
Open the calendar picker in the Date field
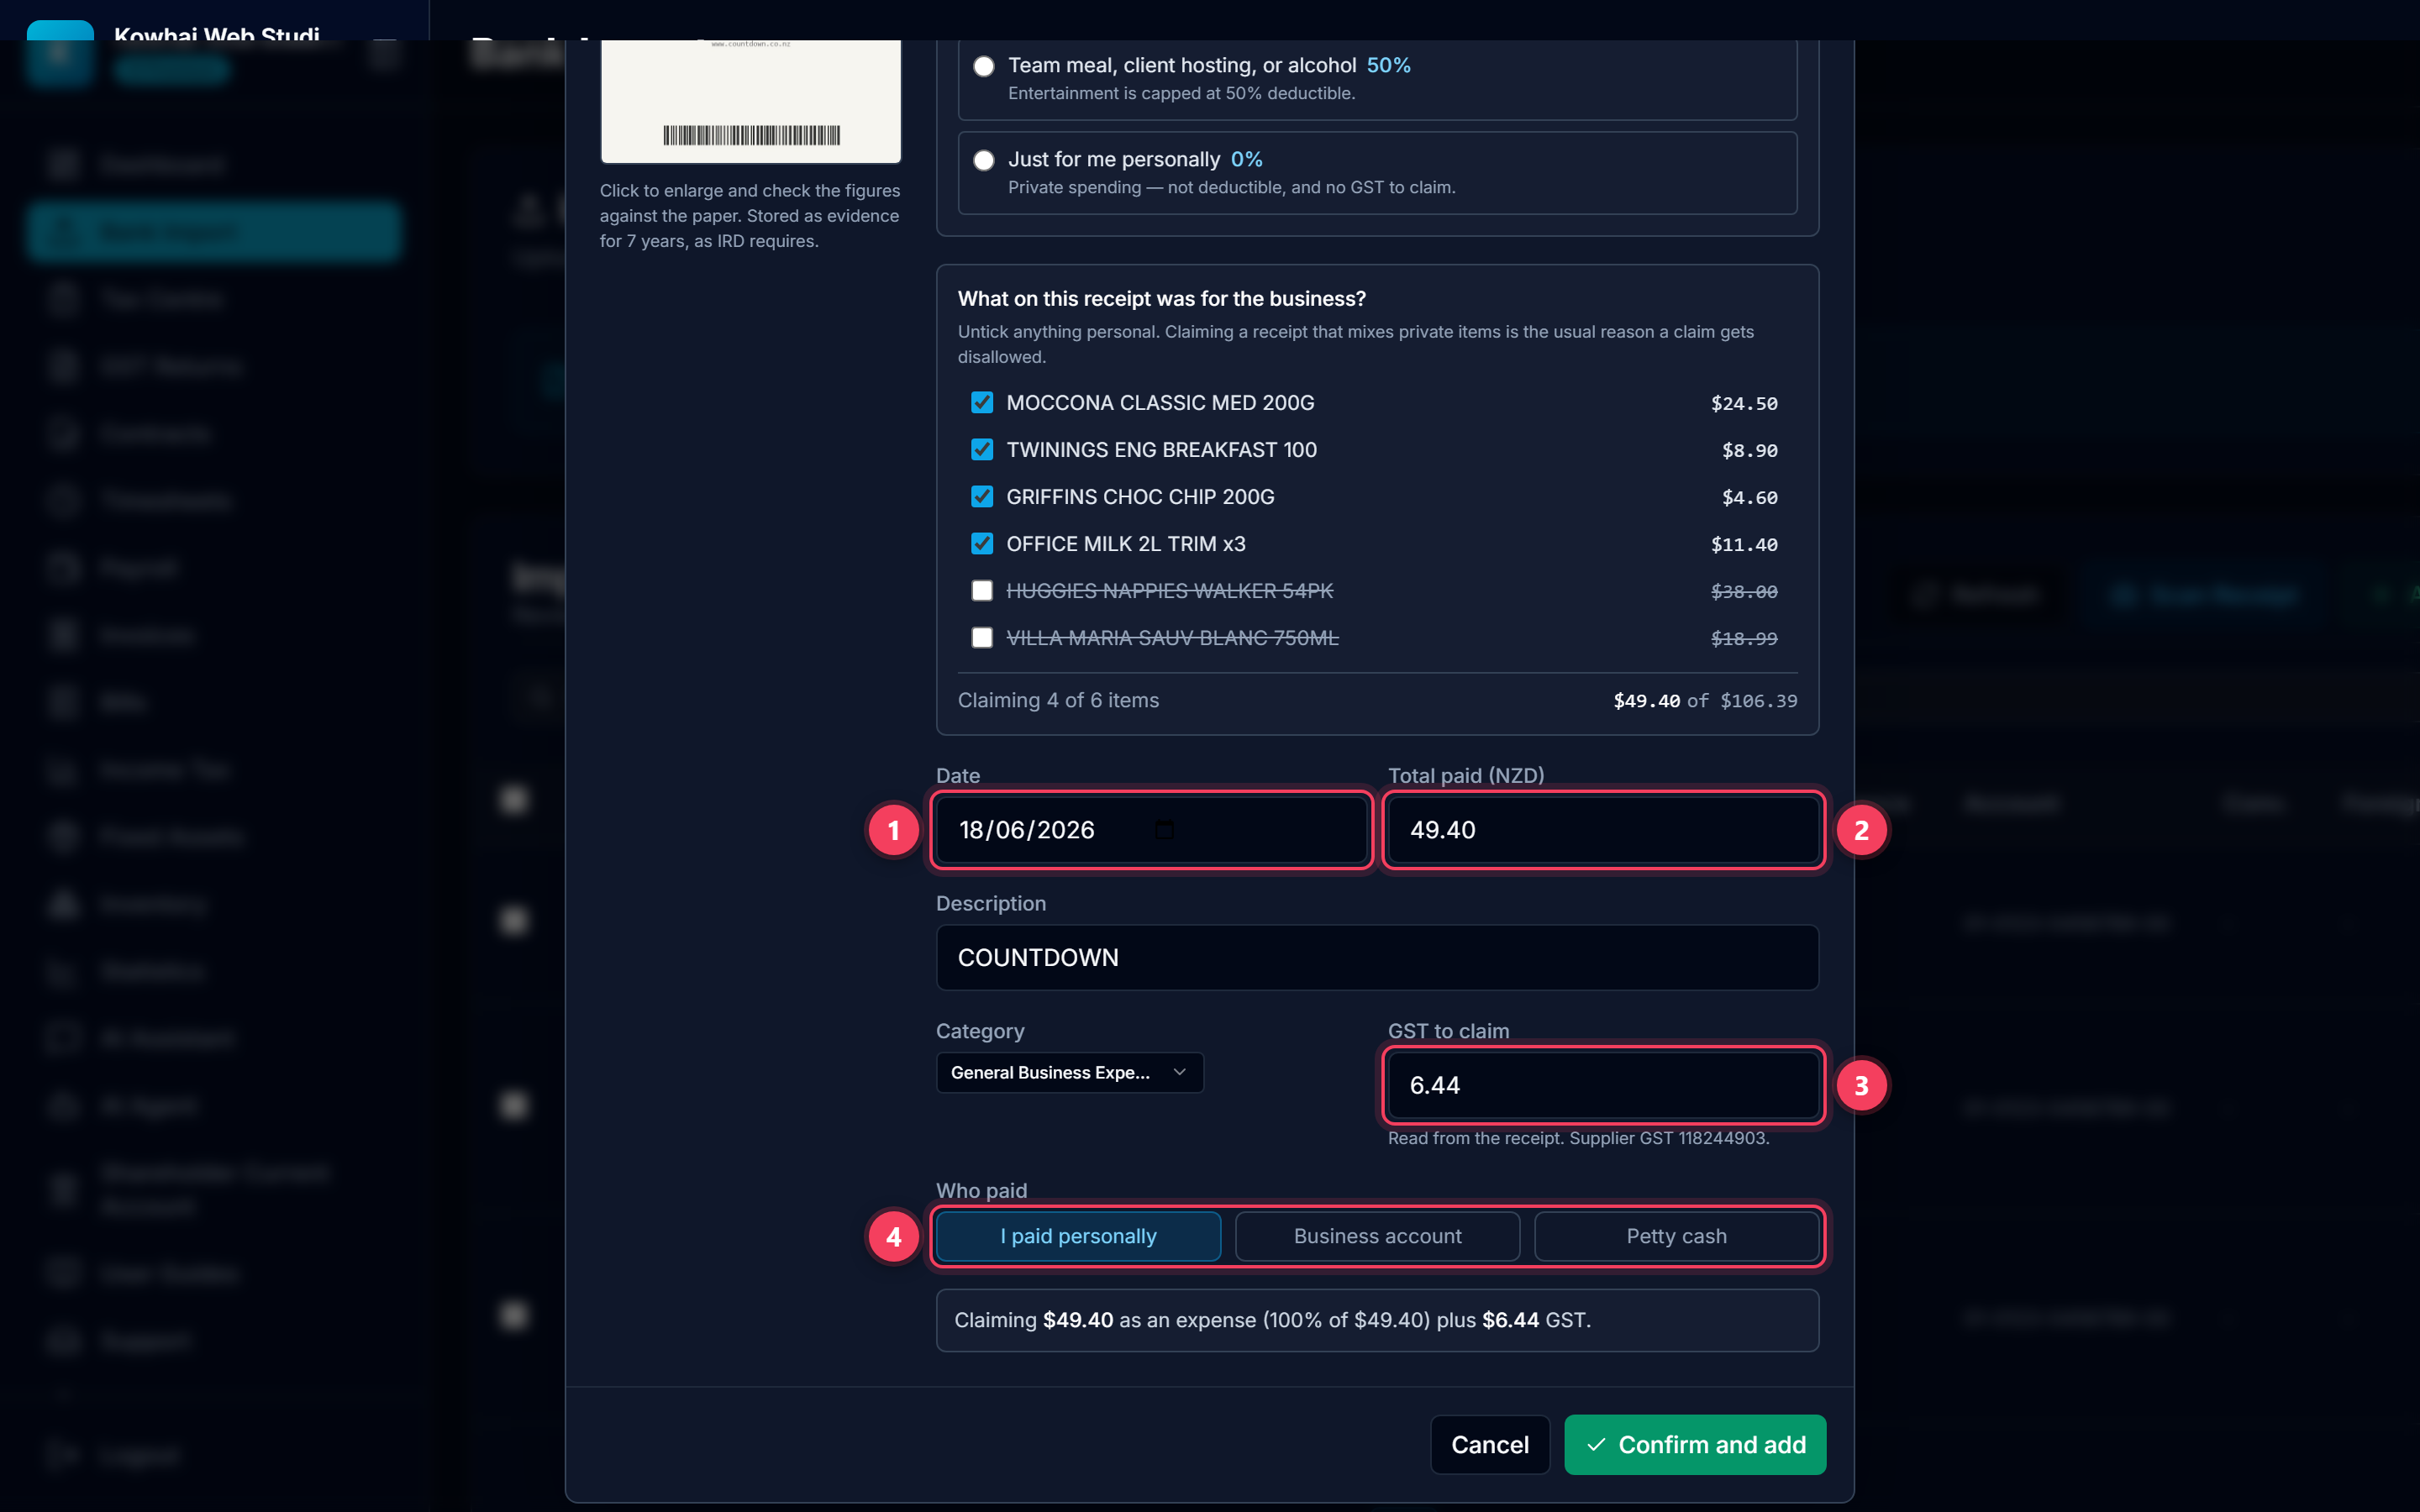pos(1164,829)
